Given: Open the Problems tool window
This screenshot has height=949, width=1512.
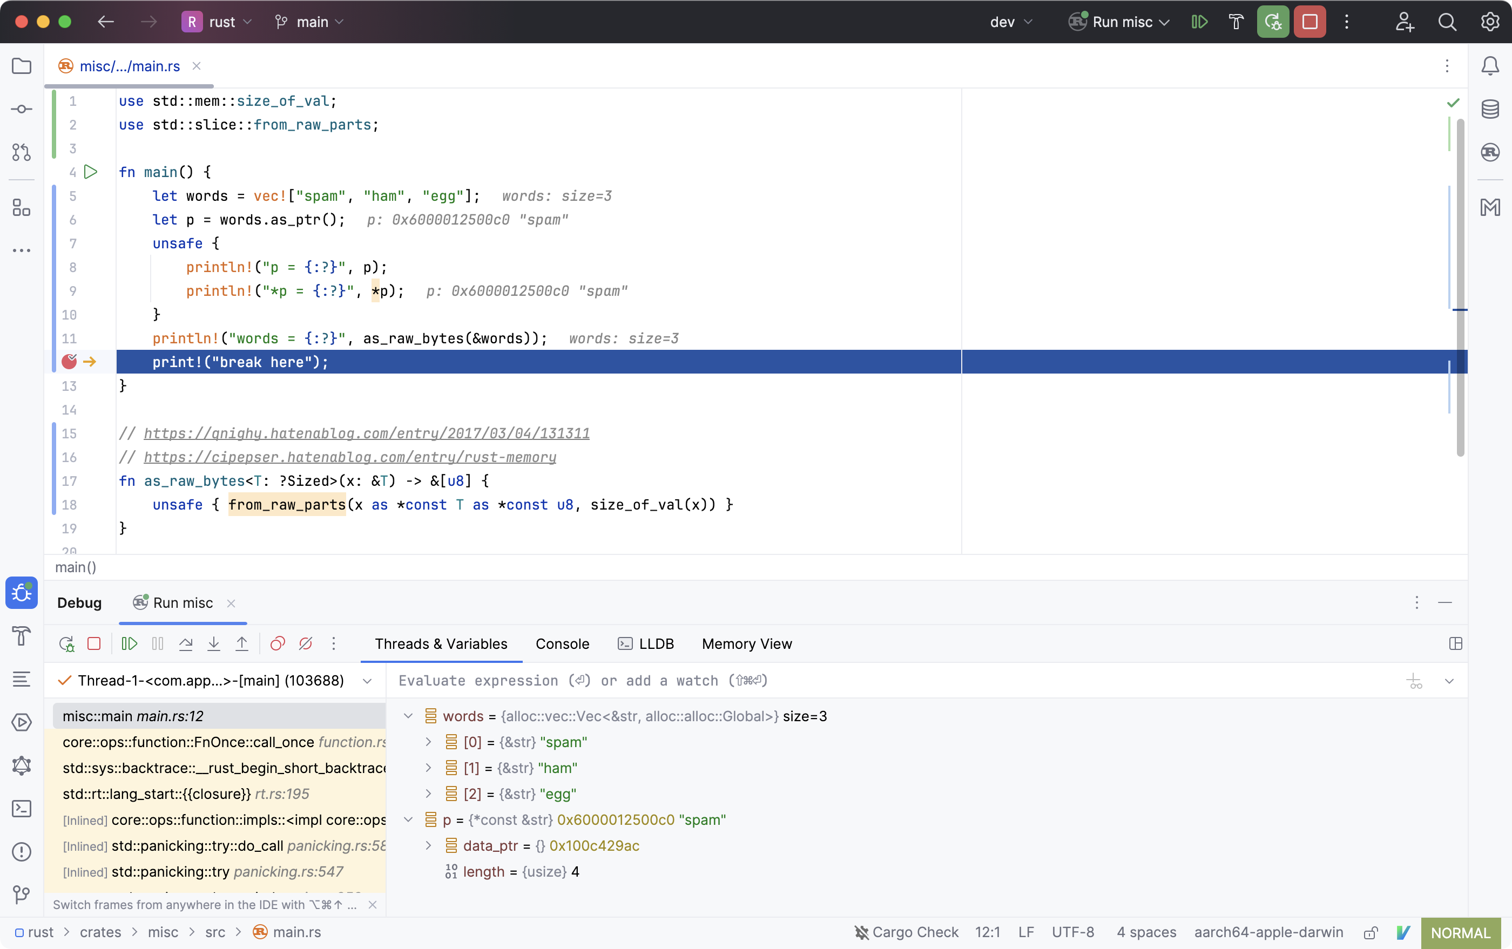Looking at the screenshot, I should pos(22,852).
